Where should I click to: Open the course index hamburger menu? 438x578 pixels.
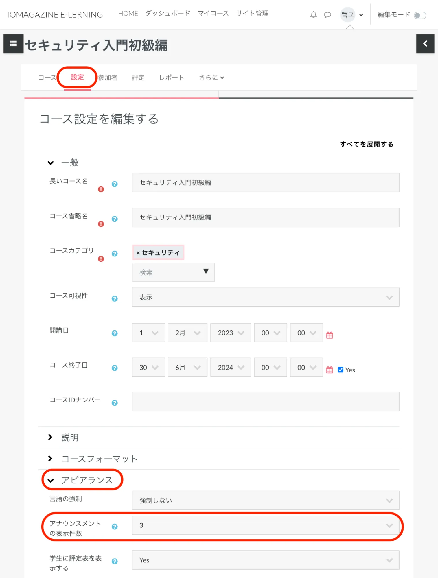point(13,44)
